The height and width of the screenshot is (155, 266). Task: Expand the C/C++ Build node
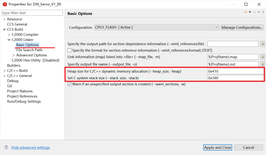tap(4, 71)
